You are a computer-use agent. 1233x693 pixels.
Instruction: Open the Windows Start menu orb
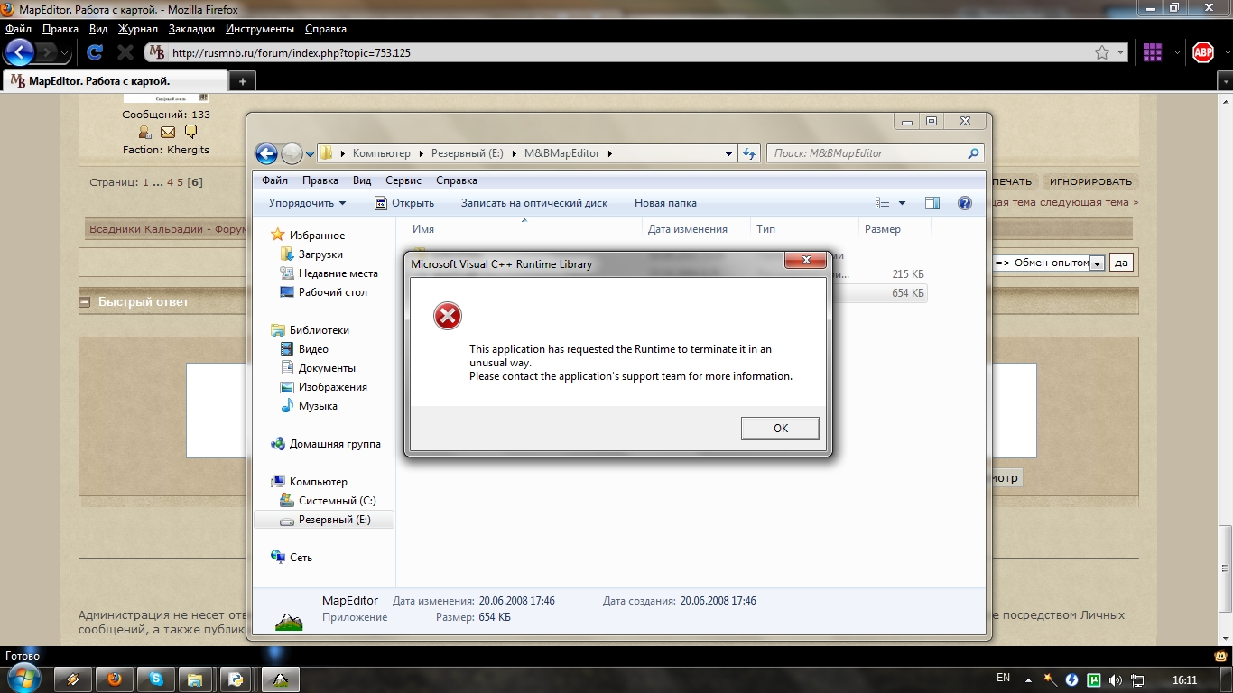23,678
